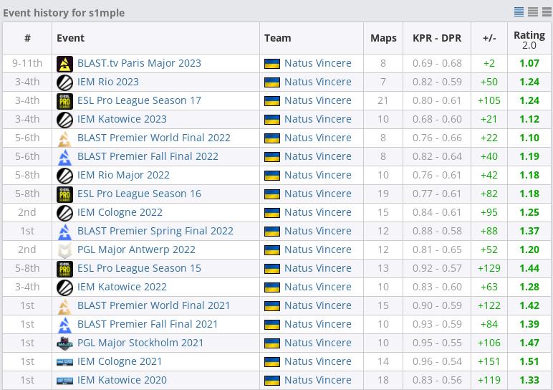The width and height of the screenshot is (553, 390).
Task: Open the IEM Katowice 2023 event link
Action: [122, 119]
